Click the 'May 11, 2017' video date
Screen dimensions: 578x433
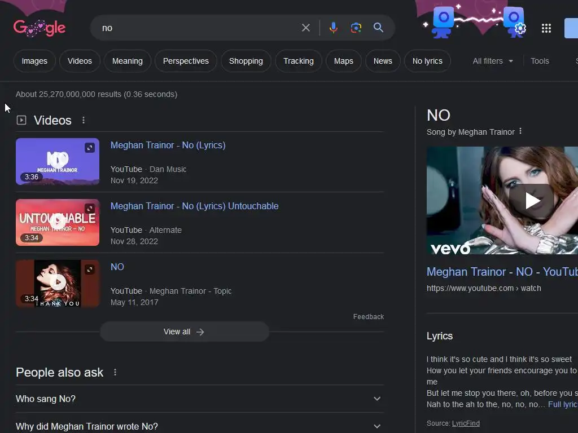134,302
